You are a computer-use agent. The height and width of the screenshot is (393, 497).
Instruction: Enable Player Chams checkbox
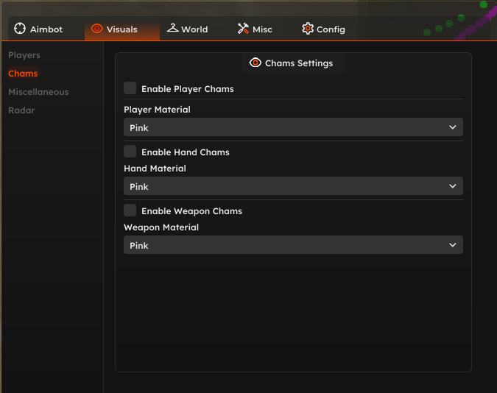point(130,88)
